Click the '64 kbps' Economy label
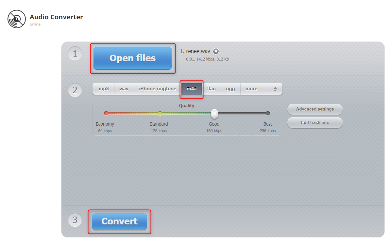Screen dimensions: 390x247 click(105, 131)
